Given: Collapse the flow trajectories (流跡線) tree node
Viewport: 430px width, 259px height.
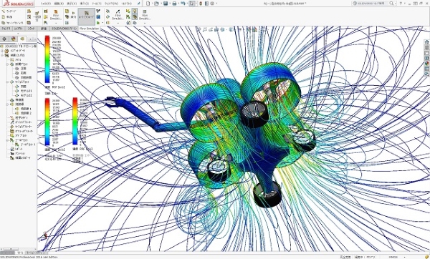Looking at the screenshot, I should point(7,104).
